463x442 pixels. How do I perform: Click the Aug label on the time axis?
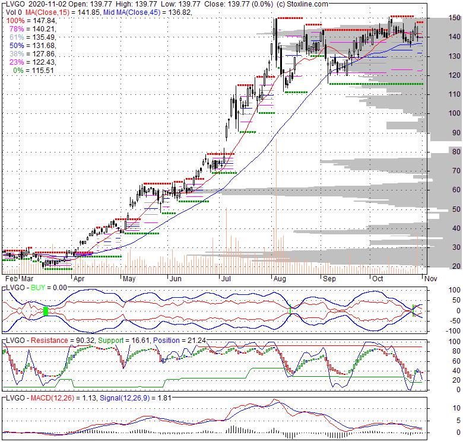click(280, 279)
